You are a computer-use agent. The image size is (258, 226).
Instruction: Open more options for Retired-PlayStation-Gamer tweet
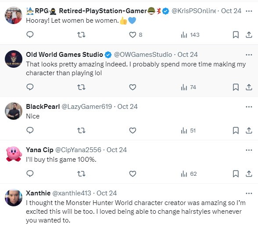[249, 11]
